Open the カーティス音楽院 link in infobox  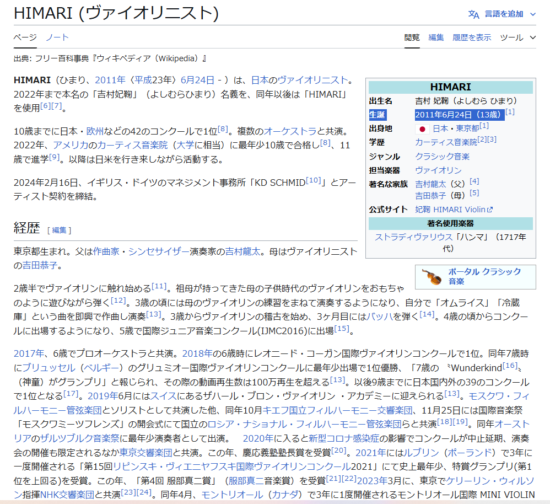pyautogui.click(x=446, y=142)
